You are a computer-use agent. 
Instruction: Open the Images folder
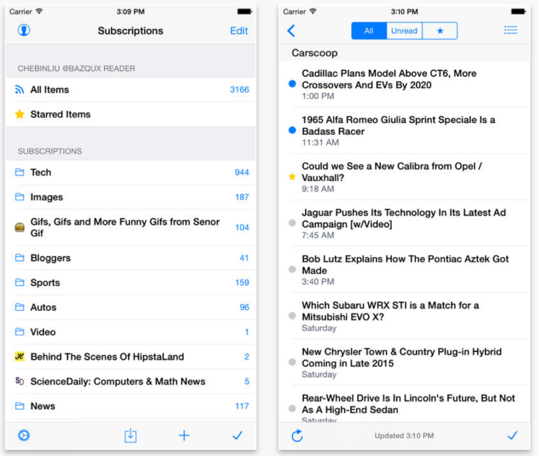click(x=131, y=197)
